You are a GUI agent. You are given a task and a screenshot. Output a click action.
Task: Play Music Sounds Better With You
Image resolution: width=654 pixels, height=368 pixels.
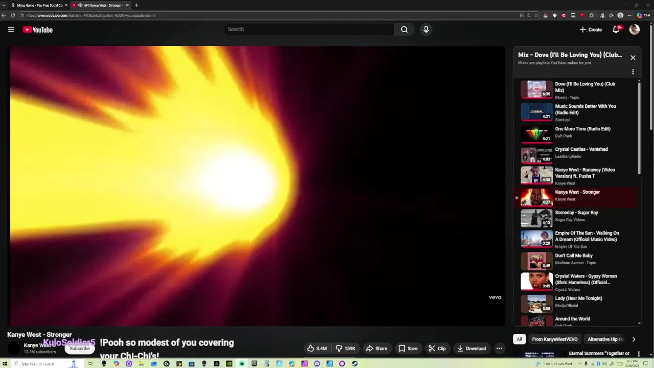(x=577, y=112)
